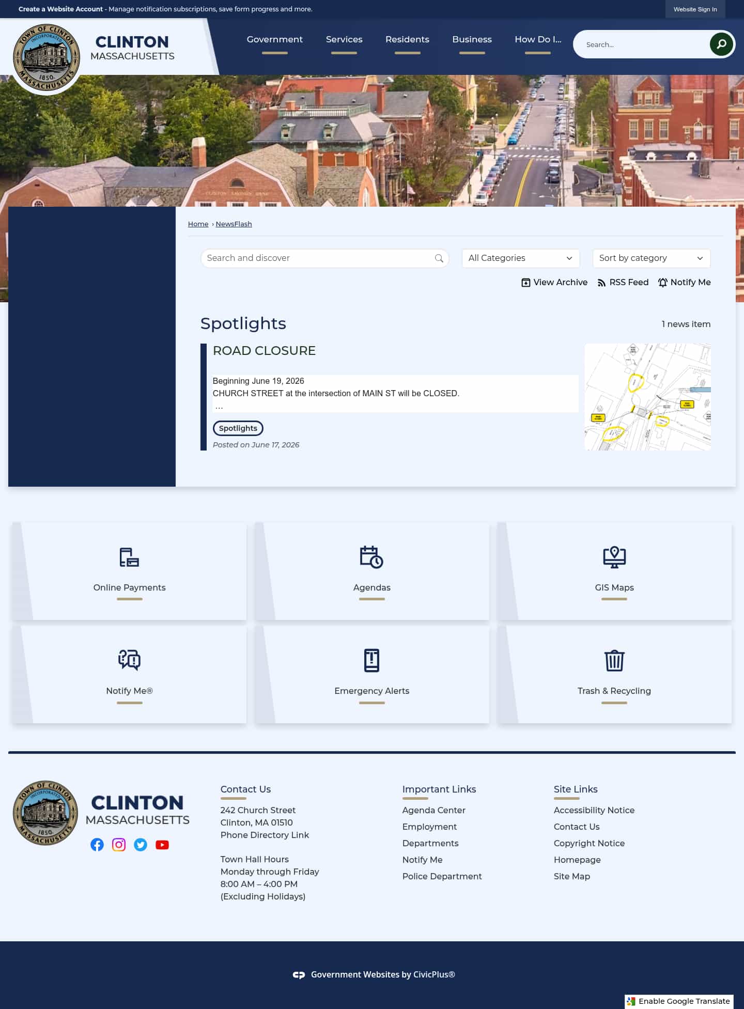Open the Notify Me® tile
Image resolution: width=744 pixels, height=1009 pixels.
pos(129,674)
